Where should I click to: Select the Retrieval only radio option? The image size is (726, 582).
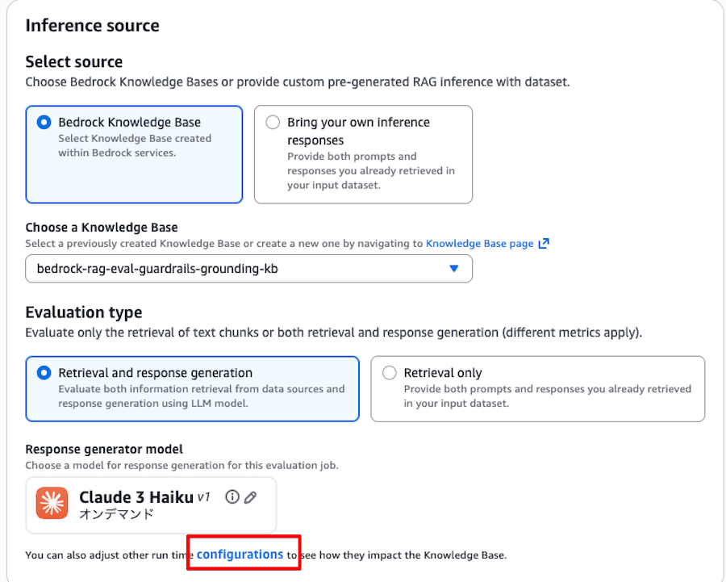tap(390, 373)
